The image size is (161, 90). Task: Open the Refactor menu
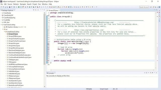(x=16, y=4)
